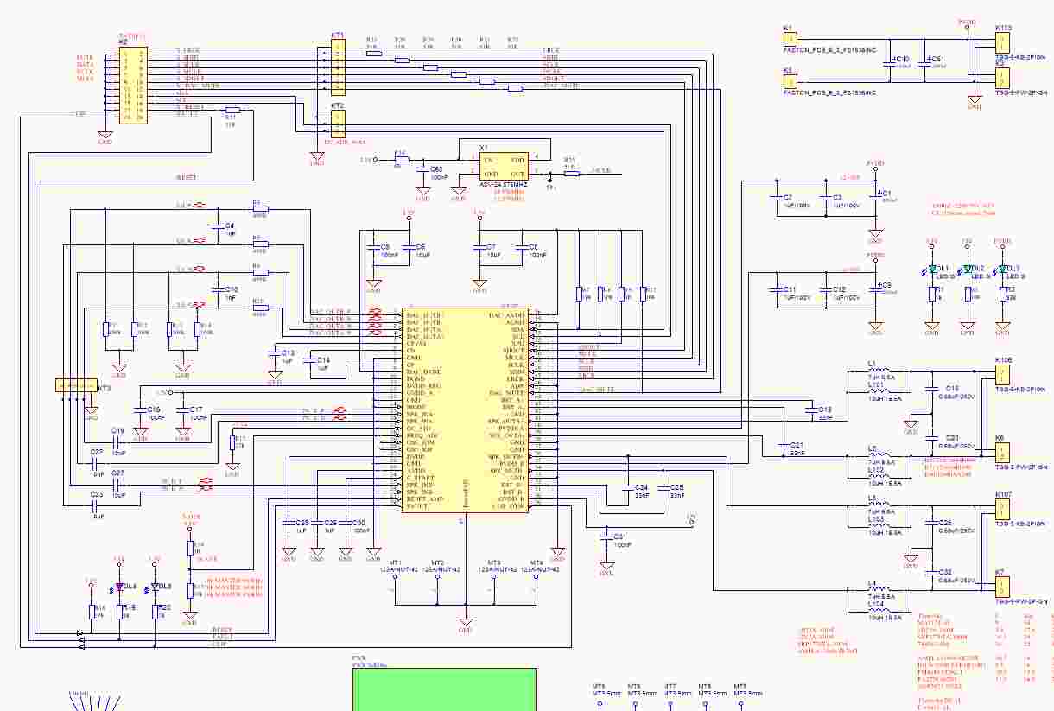The height and width of the screenshot is (711, 1054).
Task: Select the KT2 connector block
Action: click(x=338, y=125)
